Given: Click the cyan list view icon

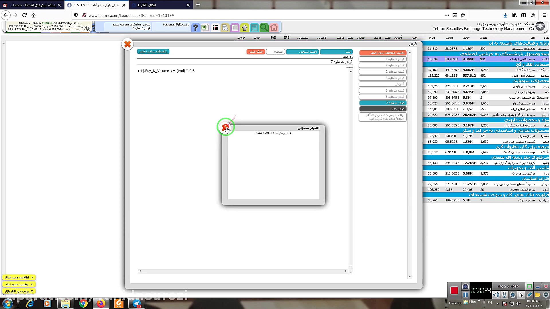Looking at the screenshot, I should pyautogui.click(x=254, y=27).
